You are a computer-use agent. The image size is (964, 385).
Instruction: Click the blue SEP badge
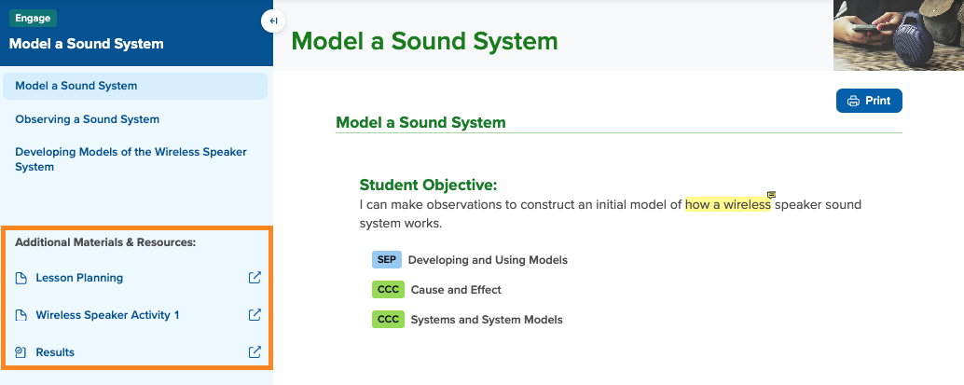click(387, 259)
